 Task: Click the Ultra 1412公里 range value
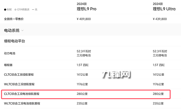pyautogui.click(x=158, y=75)
